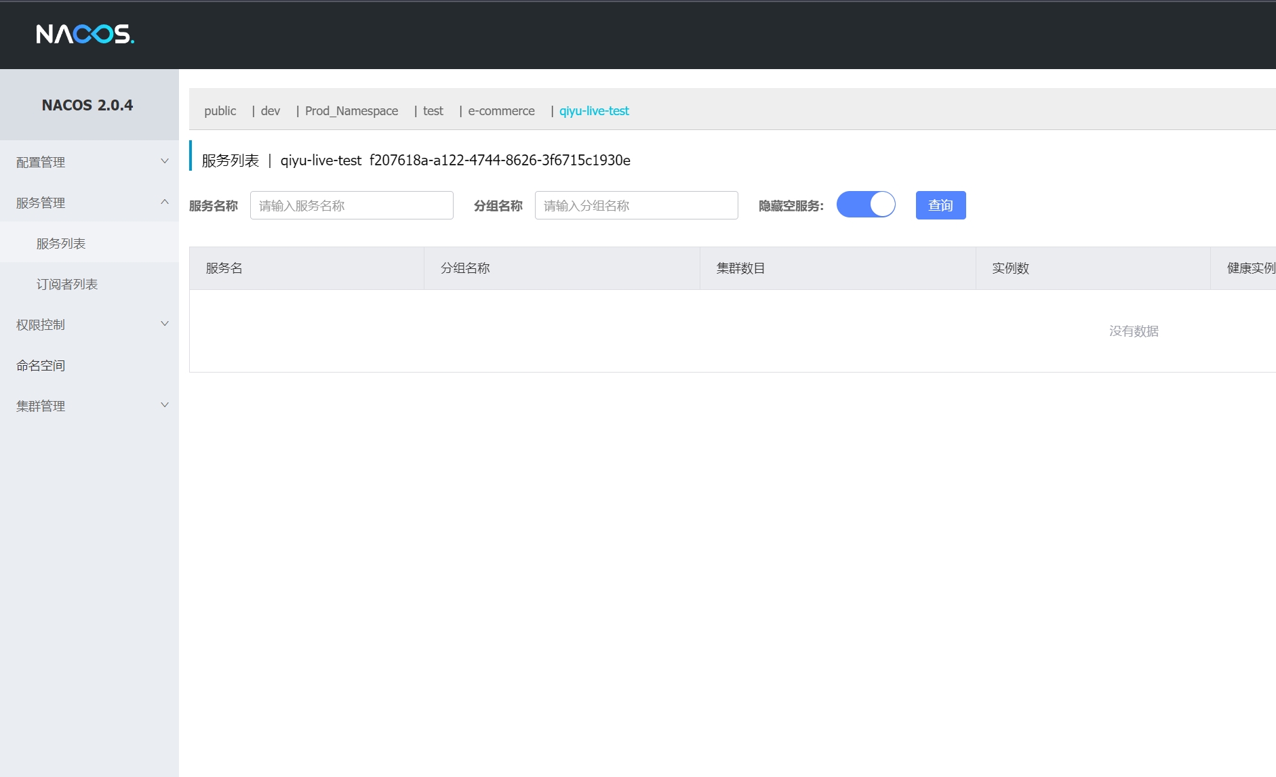Expand the 集群管理 menu chevron
Screen dimensions: 1276x777
(164, 405)
